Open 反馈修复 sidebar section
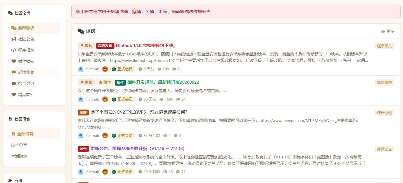403x183 pixels. point(34,72)
